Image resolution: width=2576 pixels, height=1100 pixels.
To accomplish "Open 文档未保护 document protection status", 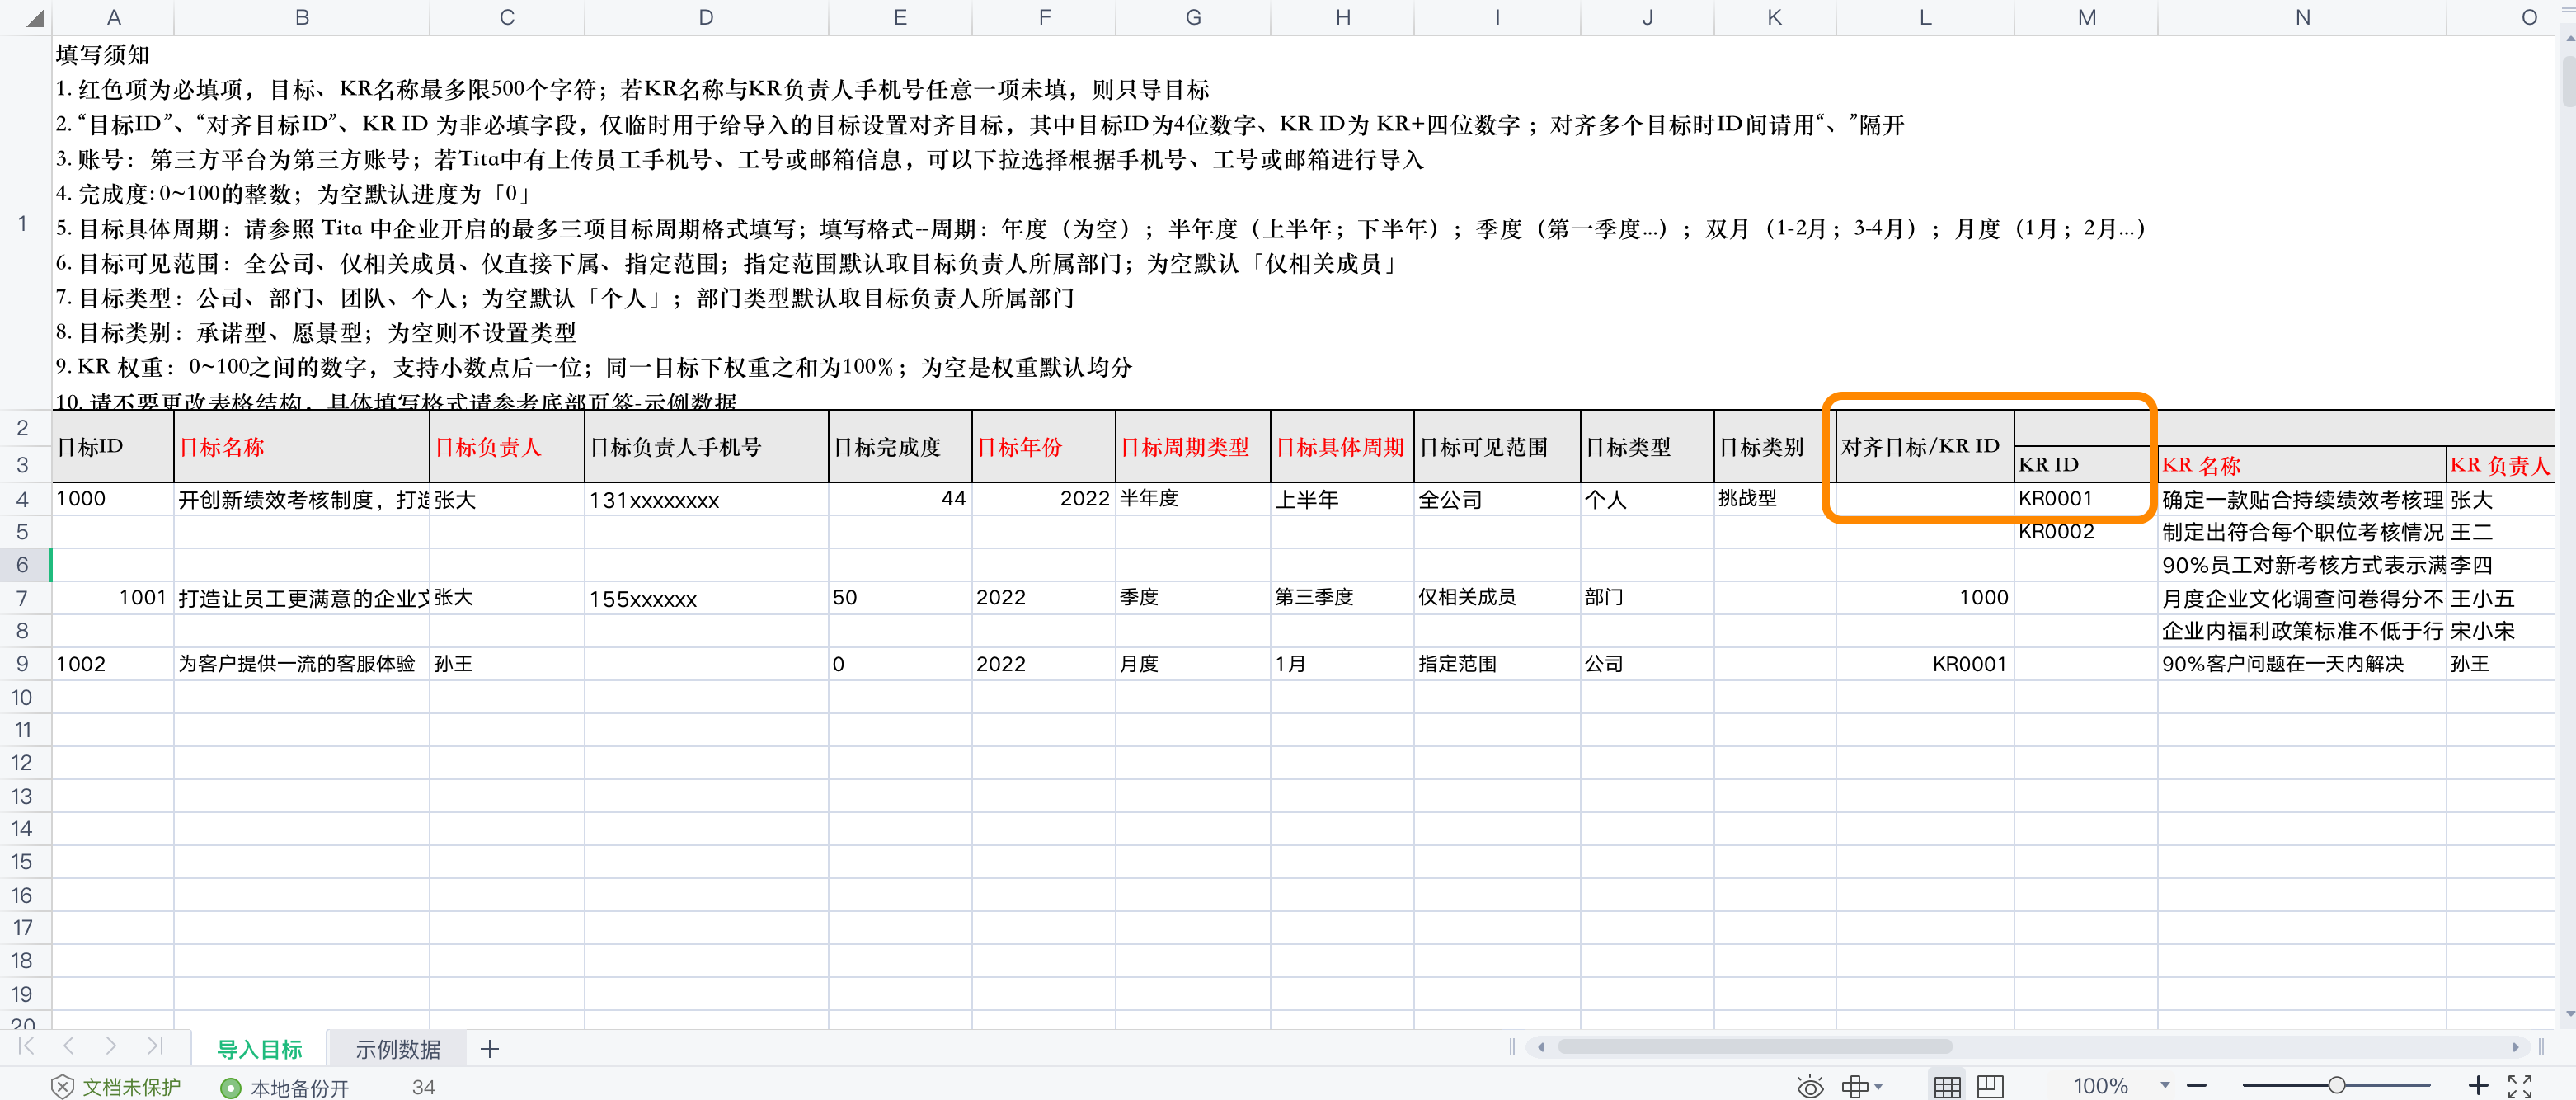I will [116, 1087].
